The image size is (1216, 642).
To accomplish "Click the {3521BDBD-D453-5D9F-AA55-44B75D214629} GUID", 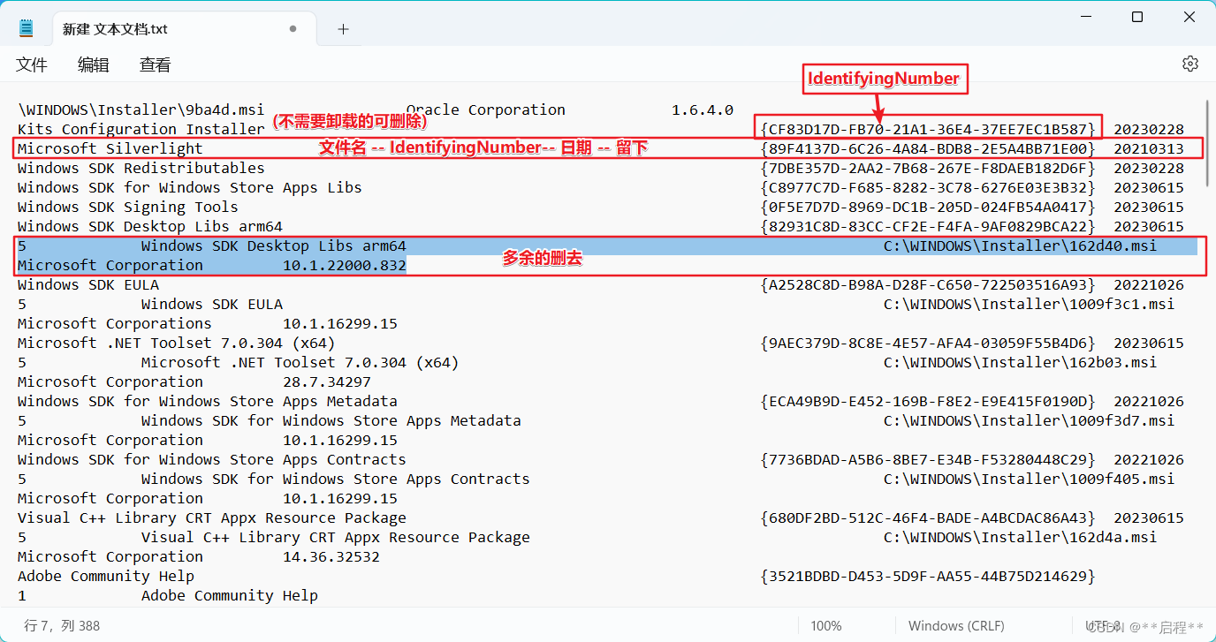I will [x=928, y=576].
